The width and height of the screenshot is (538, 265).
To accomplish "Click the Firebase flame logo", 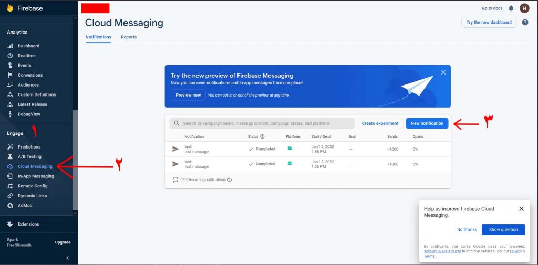I will point(10,8).
